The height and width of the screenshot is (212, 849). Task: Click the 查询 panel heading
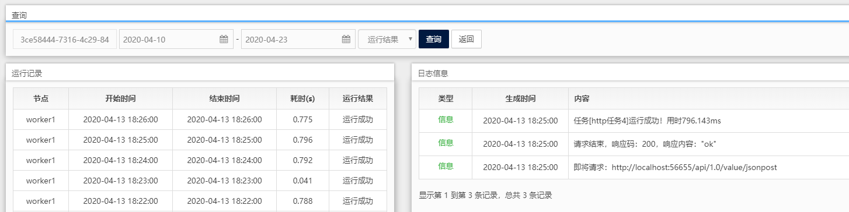pos(19,15)
